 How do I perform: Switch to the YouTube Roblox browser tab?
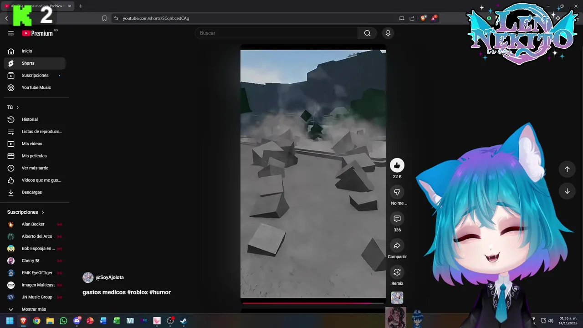point(37,6)
